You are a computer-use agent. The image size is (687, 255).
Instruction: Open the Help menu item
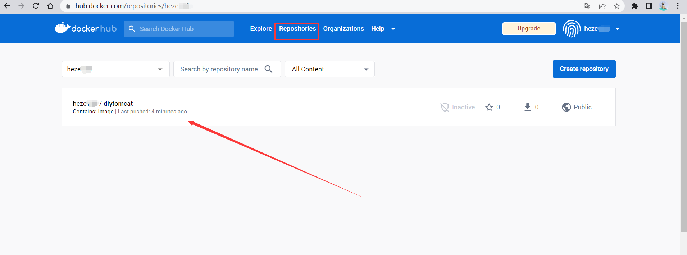pos(378,29)
